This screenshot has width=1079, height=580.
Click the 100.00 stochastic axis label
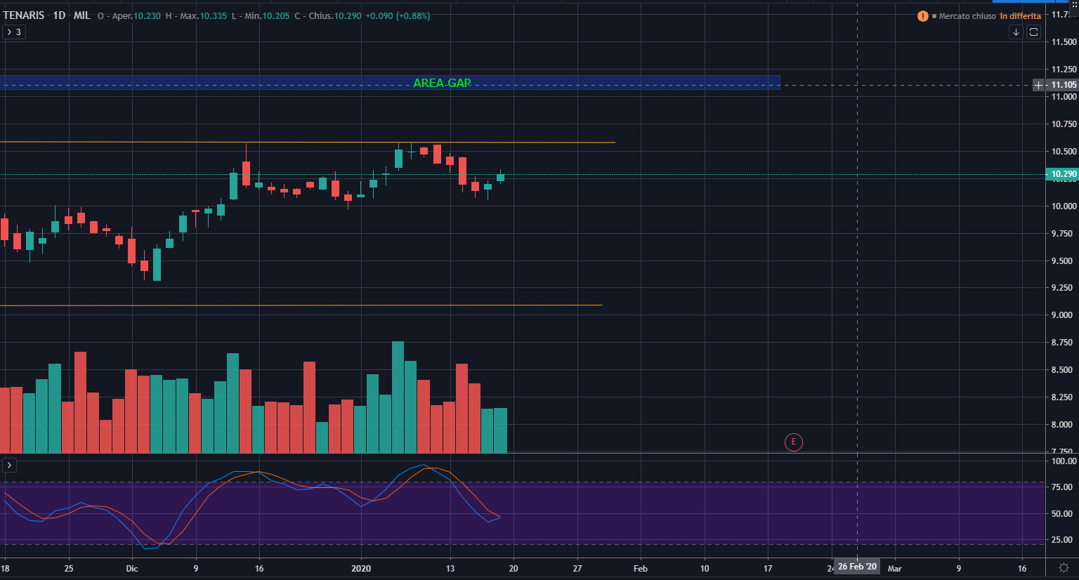(x=1064, y=461)
